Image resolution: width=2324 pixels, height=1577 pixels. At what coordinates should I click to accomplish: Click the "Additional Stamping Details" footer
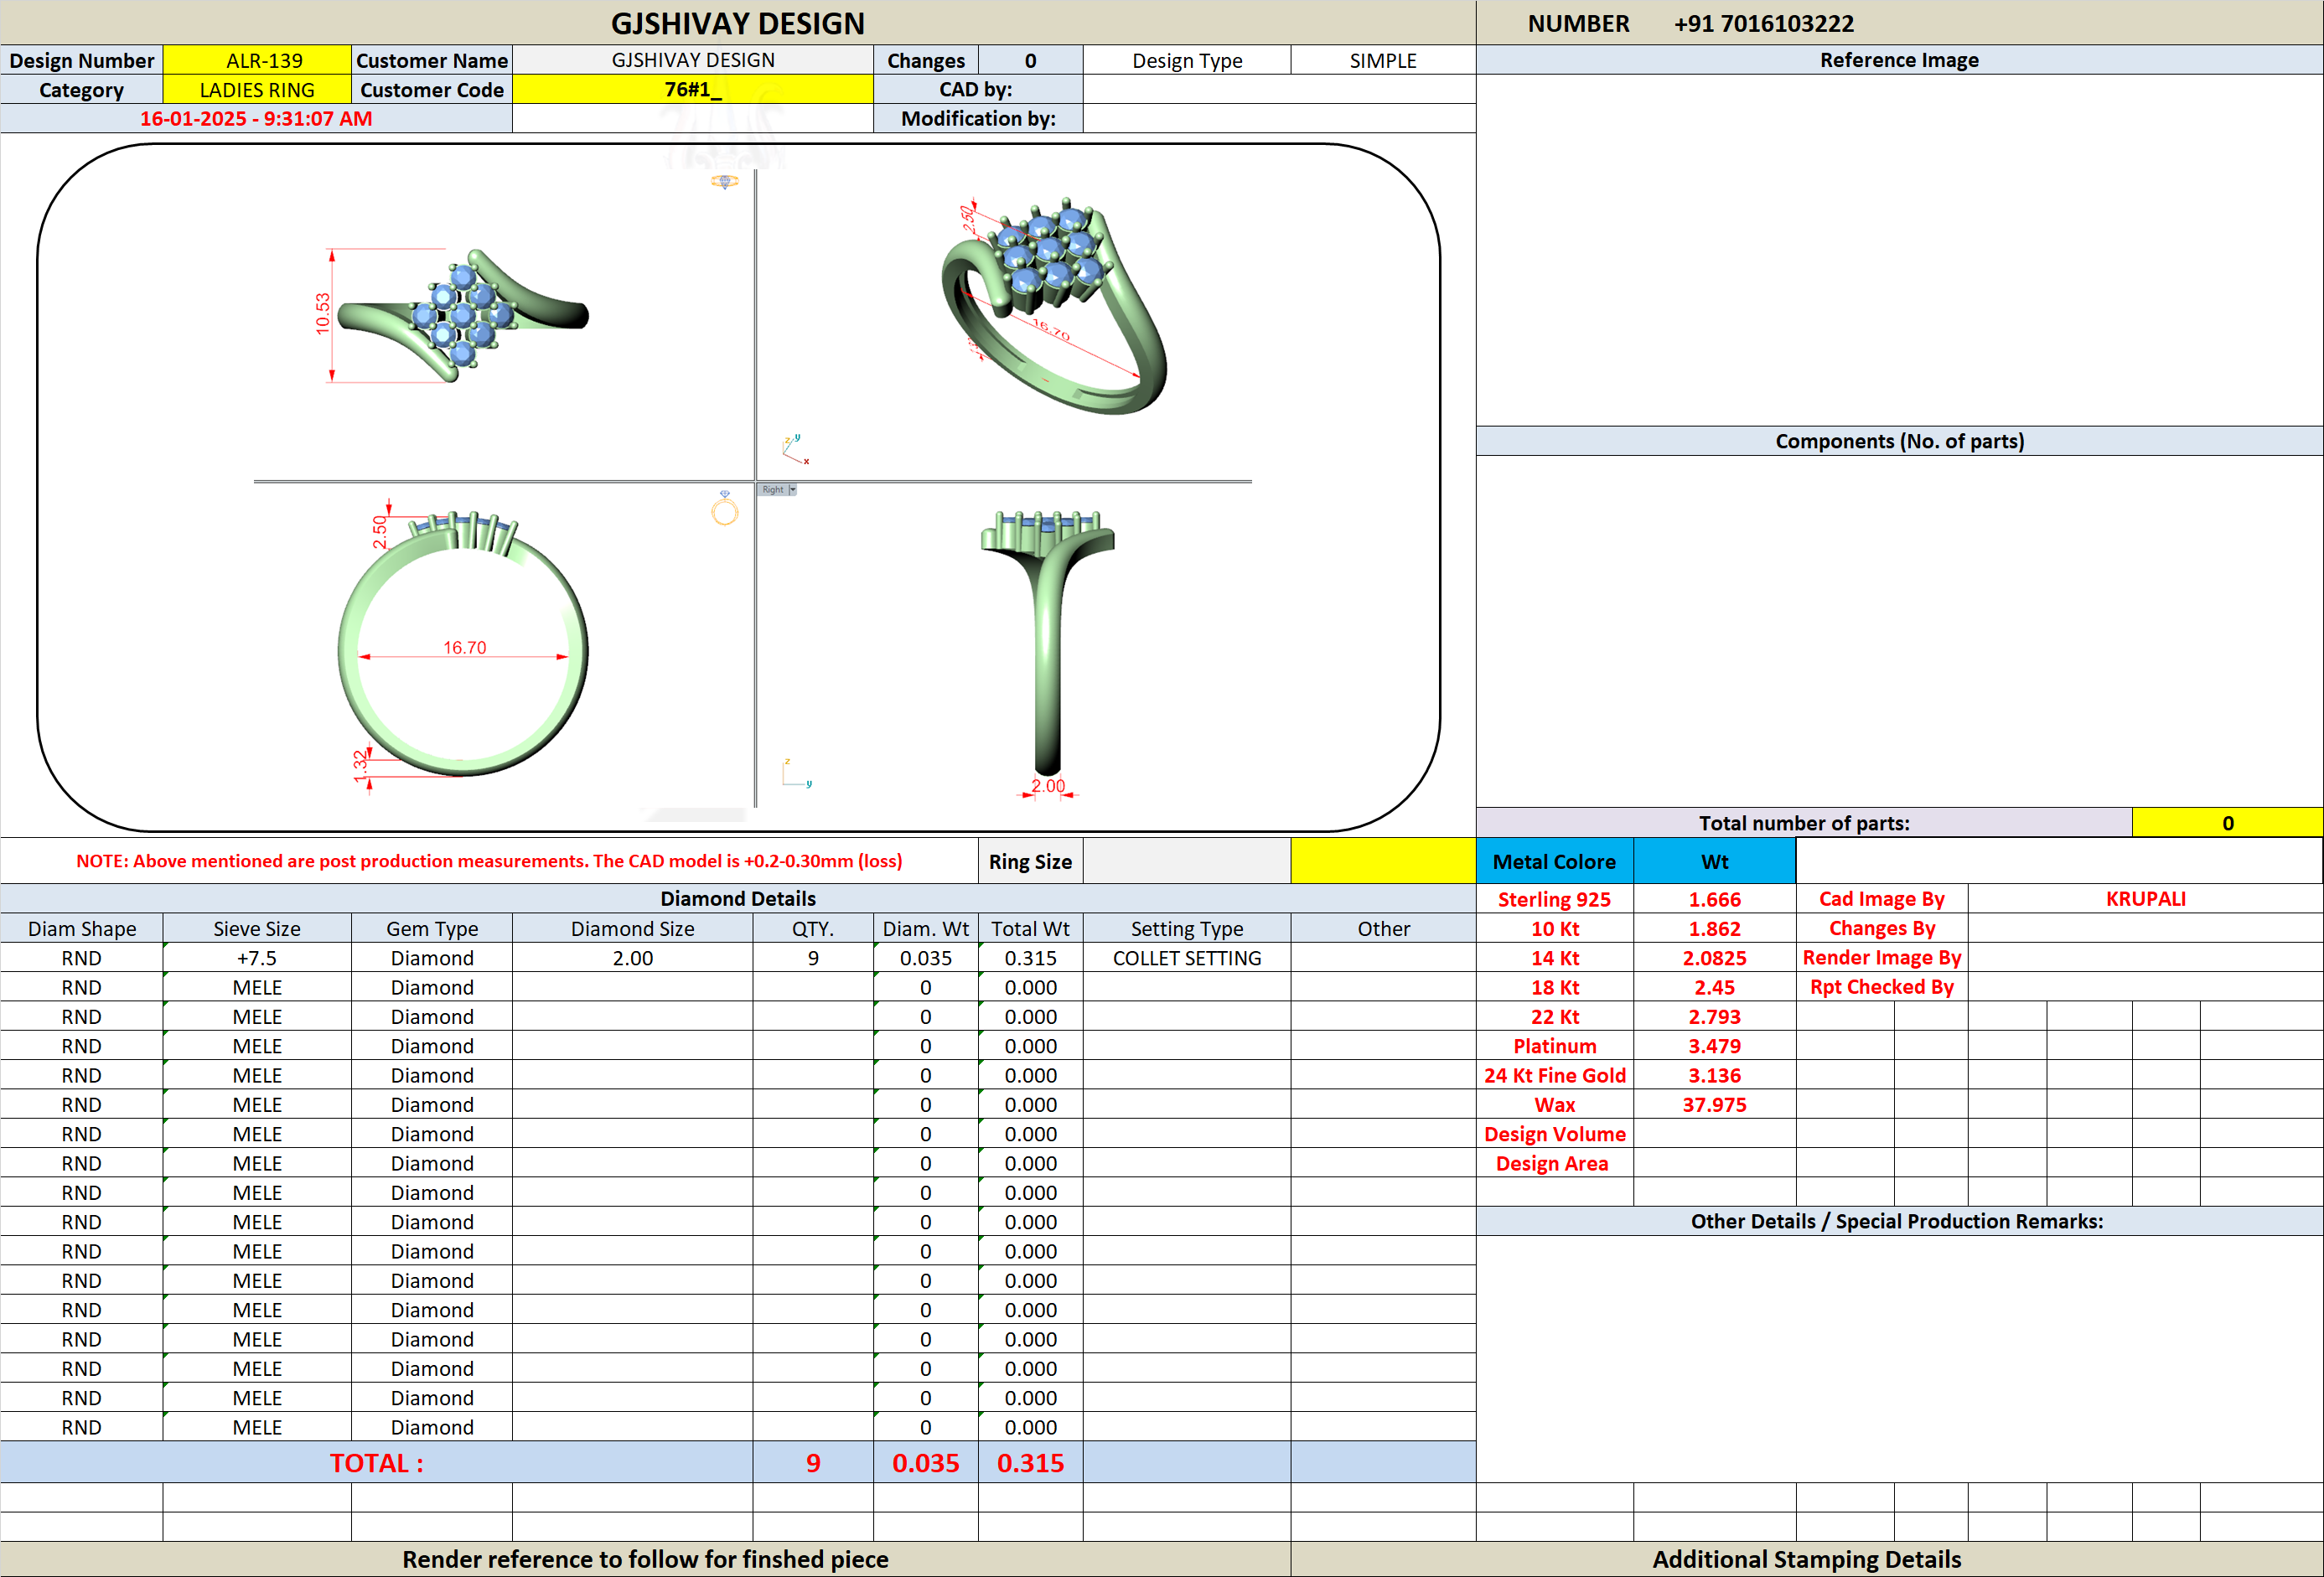(1806, 1559)
